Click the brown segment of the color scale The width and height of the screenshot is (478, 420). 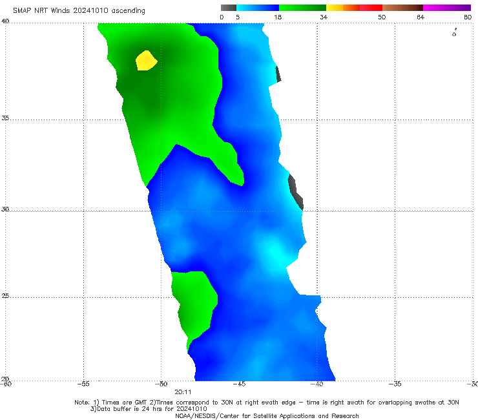pos(402,8)
